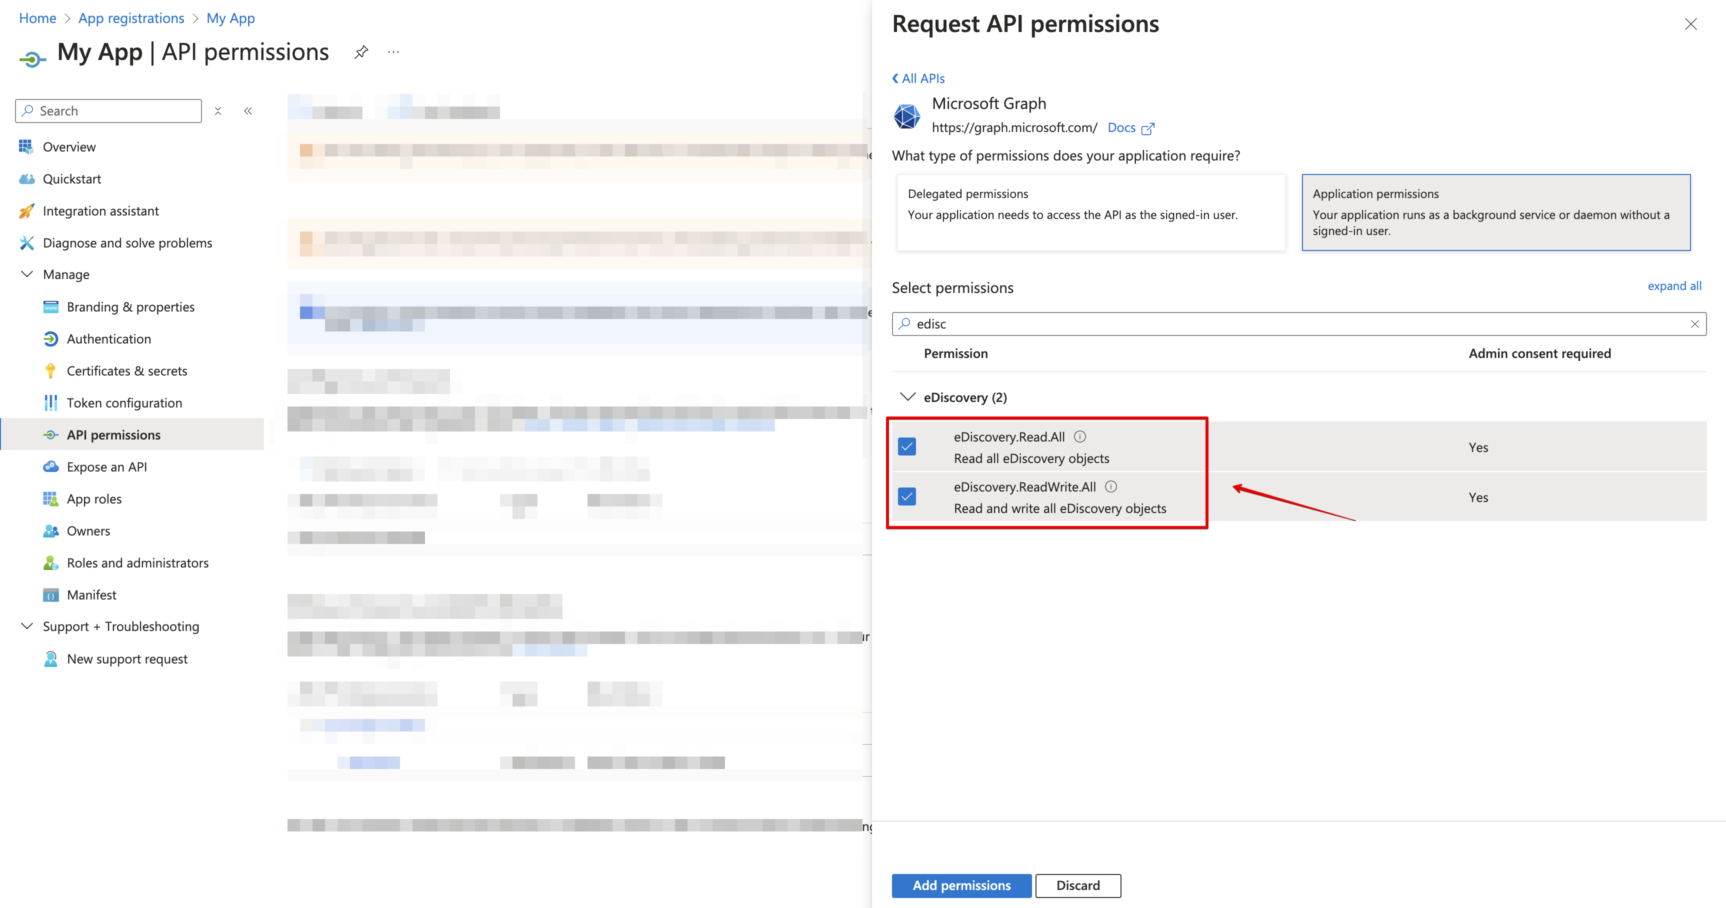Image resolution: width=1726 pixels, height=908 pixels.
Task: Navigate to App registrations breadcrumb
Action: (130, 18)
